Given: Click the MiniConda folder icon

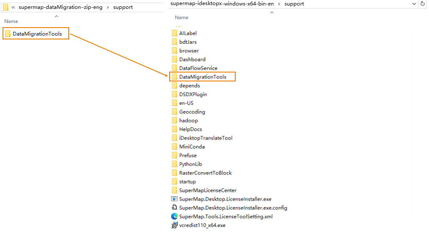Looking at the screenshot, I should click(x=174, y=147).
